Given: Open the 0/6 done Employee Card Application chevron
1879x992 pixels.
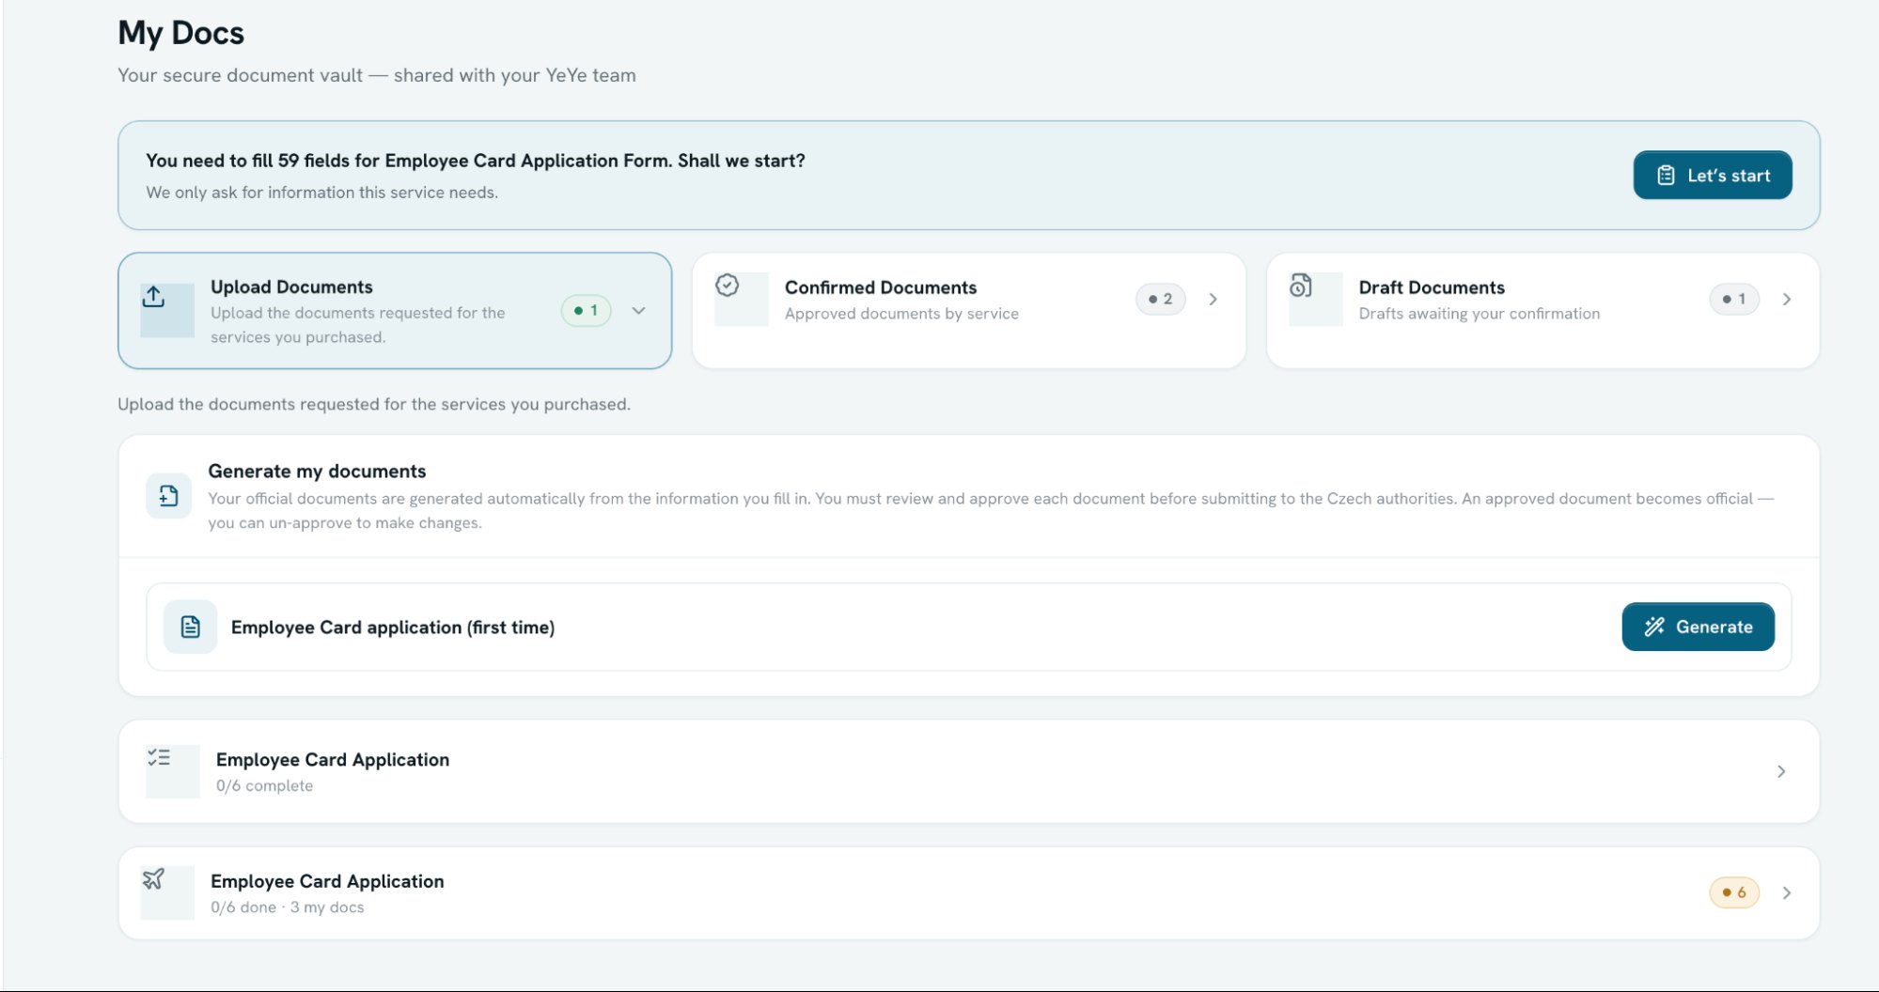Looking at the screenshot, I should point(1787,893).
